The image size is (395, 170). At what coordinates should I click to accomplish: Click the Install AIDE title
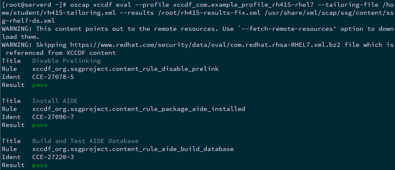(55, 101)
